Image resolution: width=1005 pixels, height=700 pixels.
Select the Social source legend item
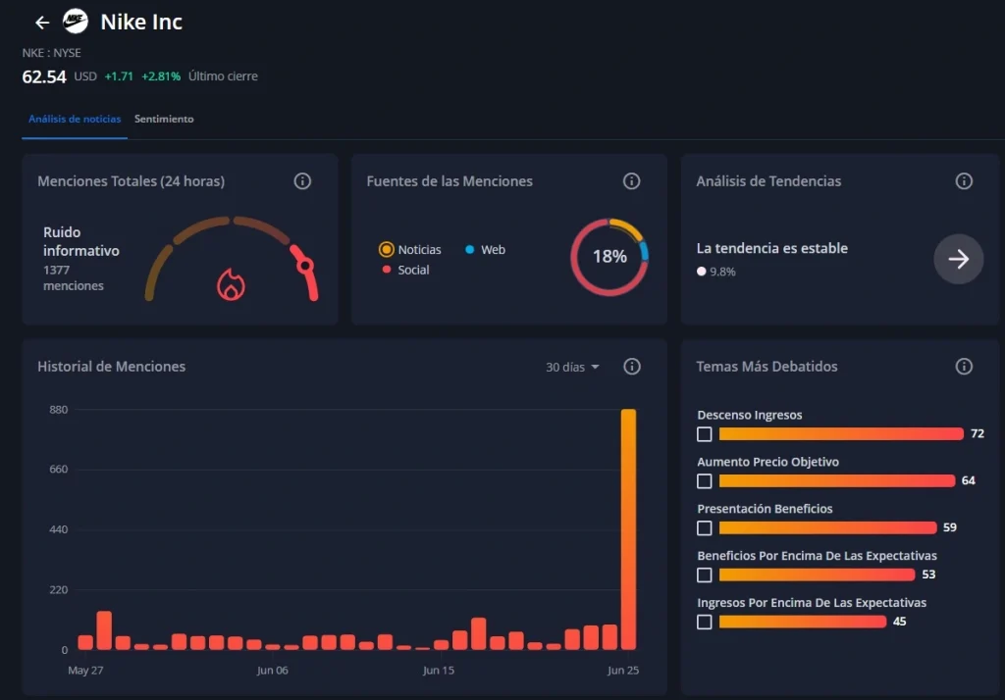pos(405,271)
